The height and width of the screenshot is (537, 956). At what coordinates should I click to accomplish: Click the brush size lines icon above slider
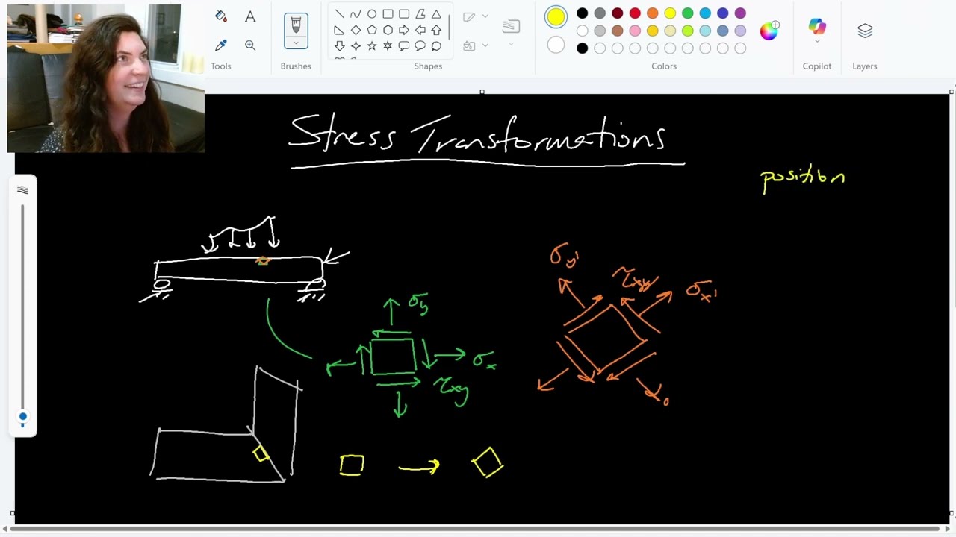(x=22, y=190)
